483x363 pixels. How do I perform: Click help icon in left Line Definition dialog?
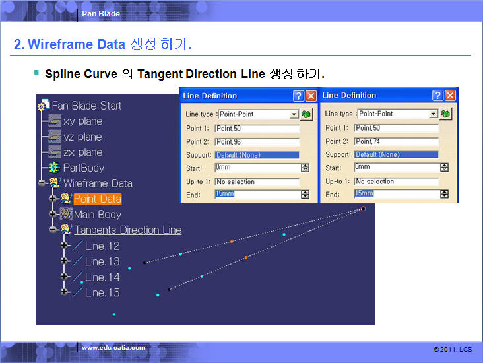298,96
